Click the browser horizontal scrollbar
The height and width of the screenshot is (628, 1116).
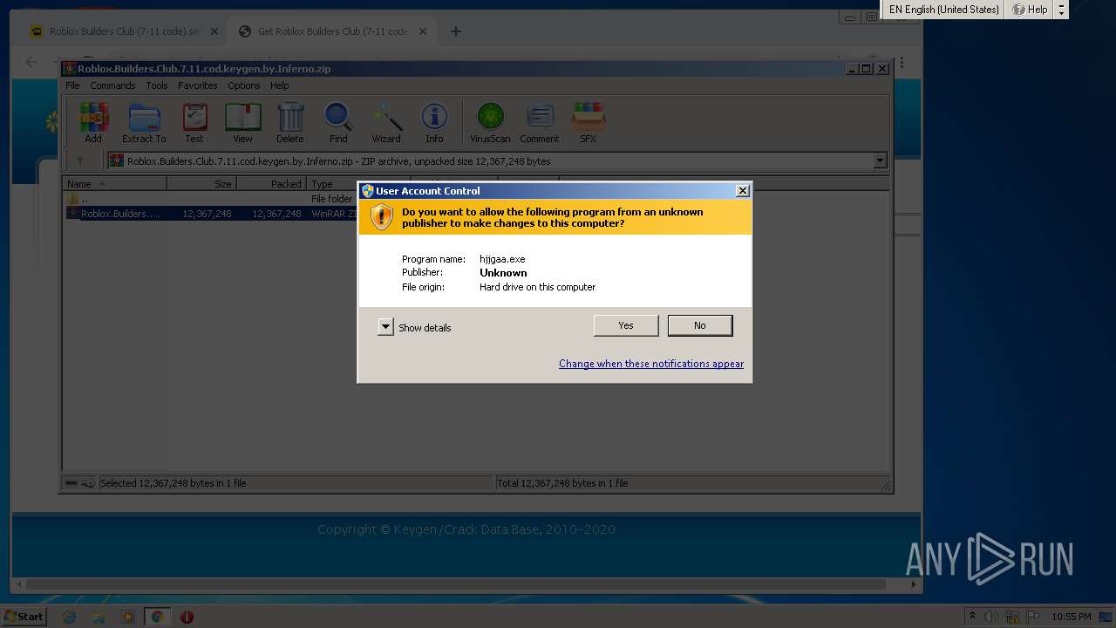457,584
